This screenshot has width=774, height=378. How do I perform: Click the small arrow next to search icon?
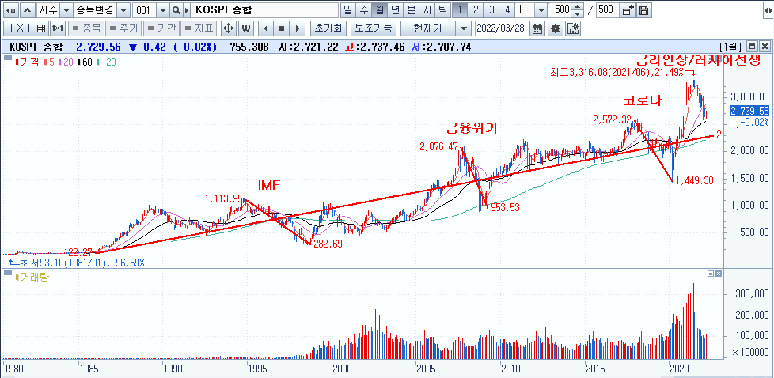click(186, 9)
